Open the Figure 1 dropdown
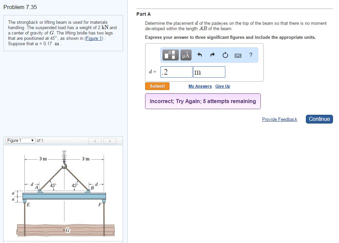339x243 pixels. [x=20, y=141]
